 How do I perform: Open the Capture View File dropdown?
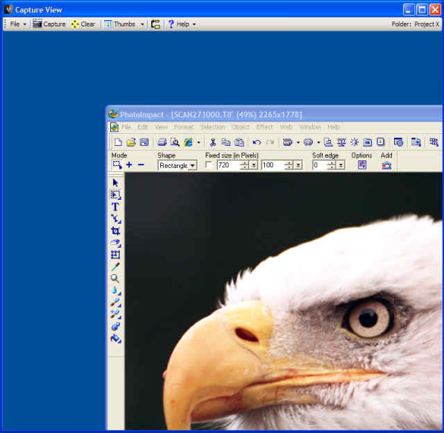coord(18,24)
